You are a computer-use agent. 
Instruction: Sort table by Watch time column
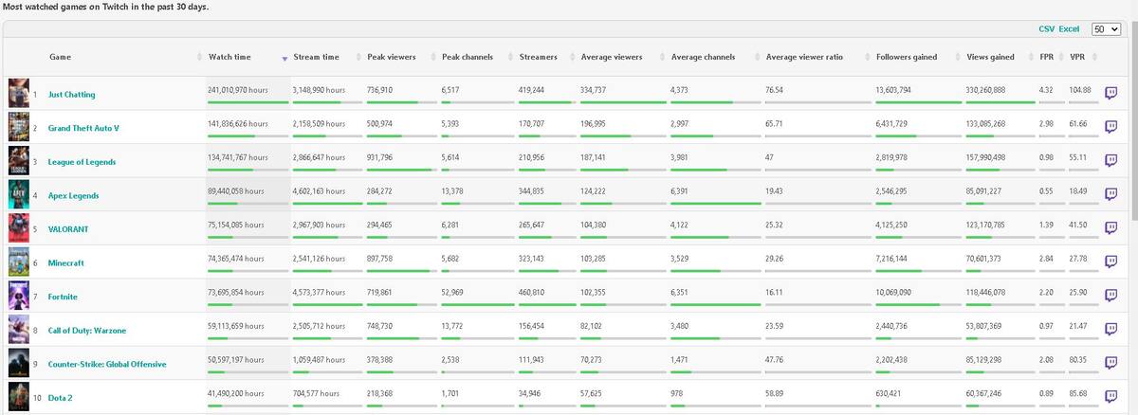coord(229,57)
